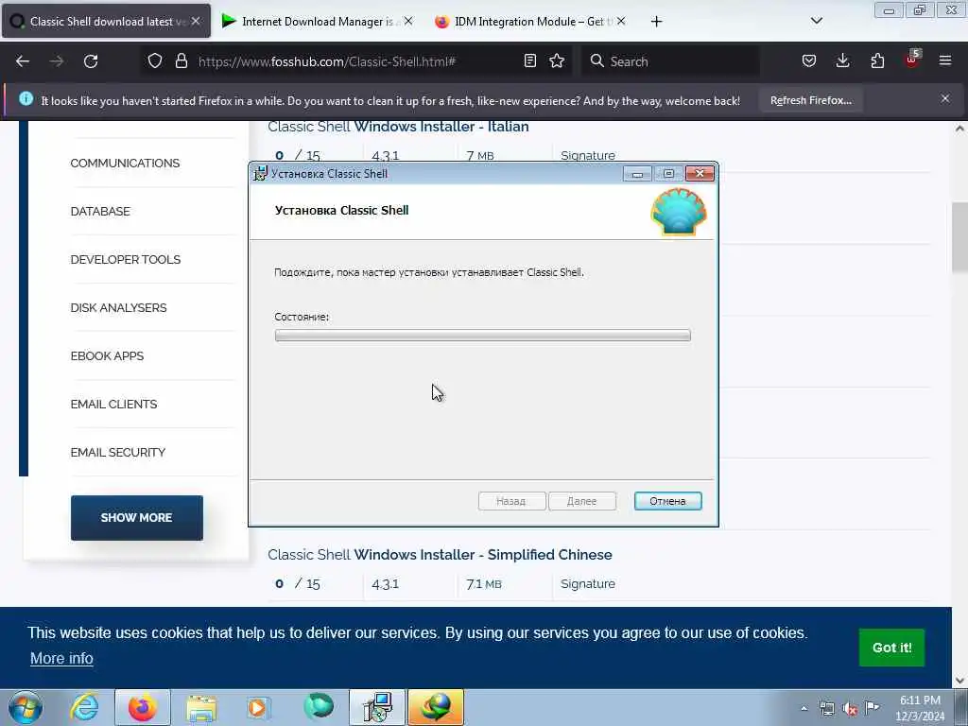
Task: Dismiss the Firefox refresh notification bar
Action: [x=945, y=98]
